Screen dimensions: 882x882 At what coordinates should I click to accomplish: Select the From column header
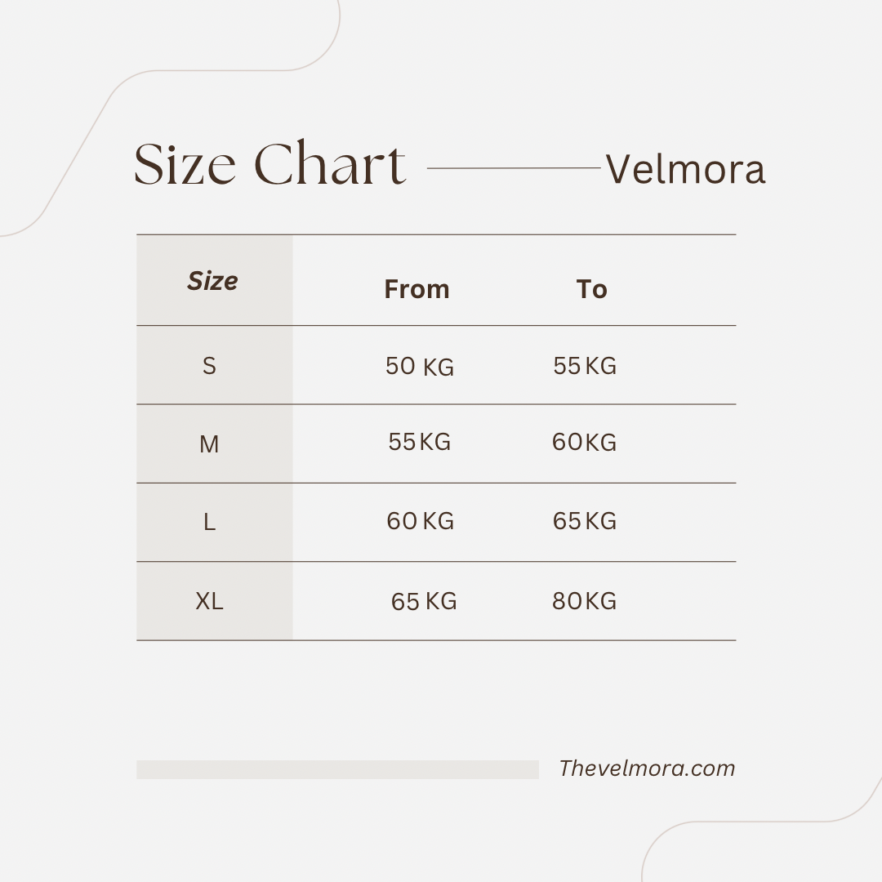[416, 289]
